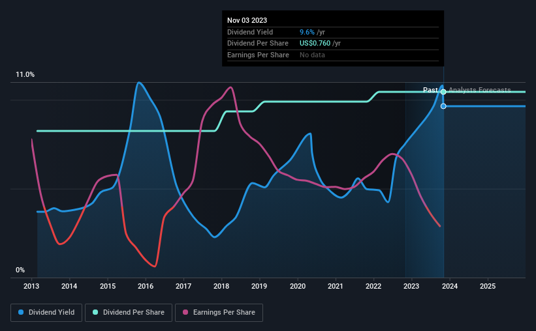Toggle the Earnings Per Share legend series
Viewport: 536px width, 331px height.
219,313
